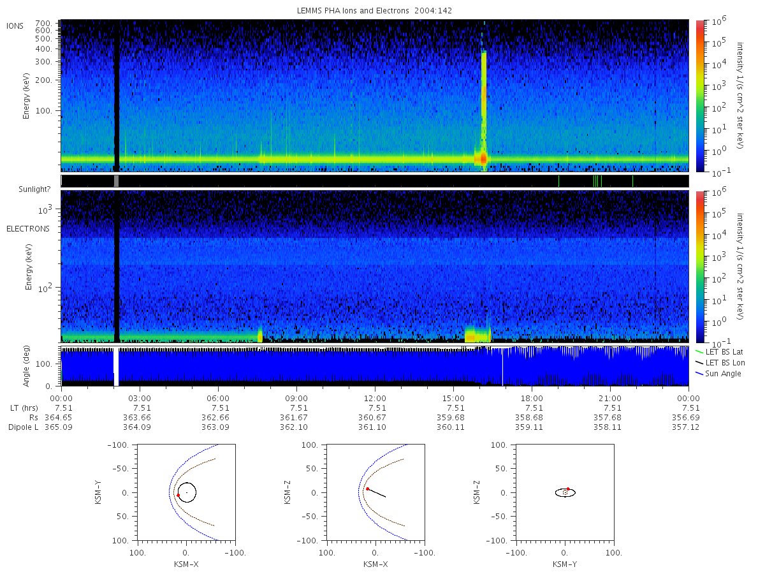Click the '15:00' time tick label
765x574 pixels.
point(453,398)
